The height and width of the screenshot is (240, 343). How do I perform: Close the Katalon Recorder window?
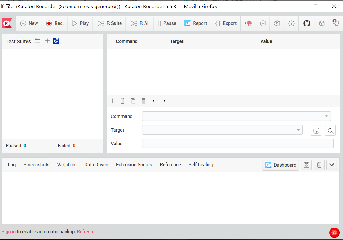(x=334, y=6)
